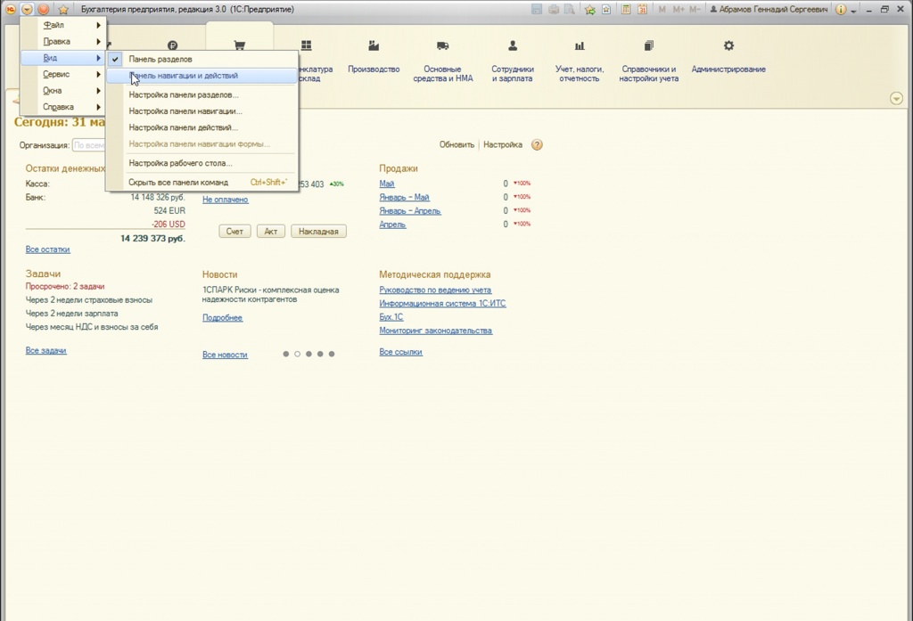Open Мониторинг законодательства link
Viewport: 913px width, 621px height.
coord(435,331)
